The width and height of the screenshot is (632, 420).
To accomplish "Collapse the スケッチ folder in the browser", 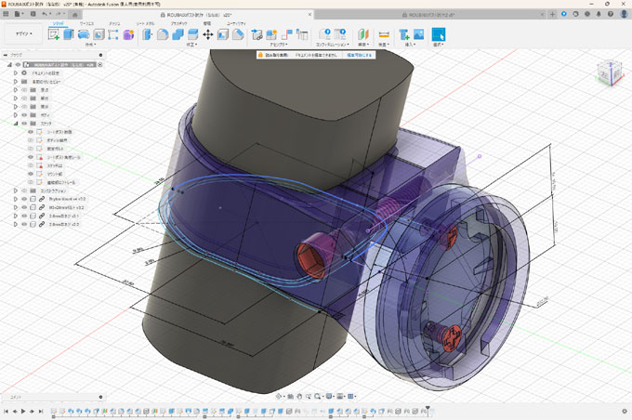I will pos(16,123).
